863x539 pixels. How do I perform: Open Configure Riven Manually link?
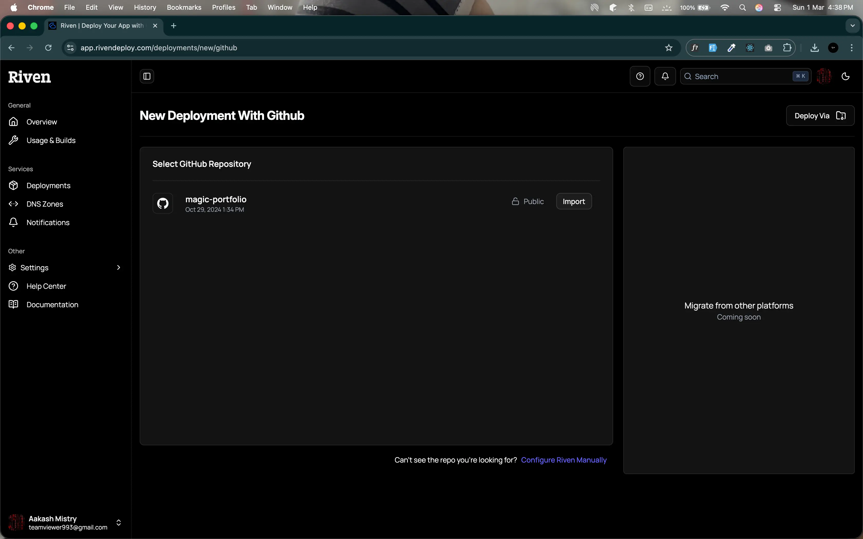pyautogui.click(x=564, y=460)
